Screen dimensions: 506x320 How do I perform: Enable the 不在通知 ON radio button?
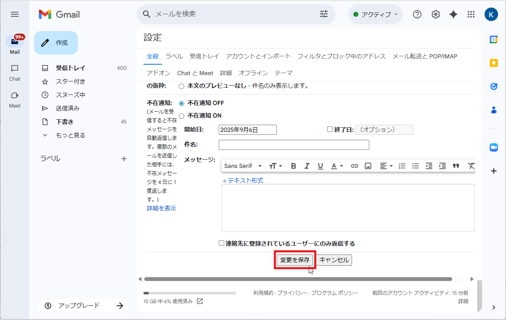(181, 115)
